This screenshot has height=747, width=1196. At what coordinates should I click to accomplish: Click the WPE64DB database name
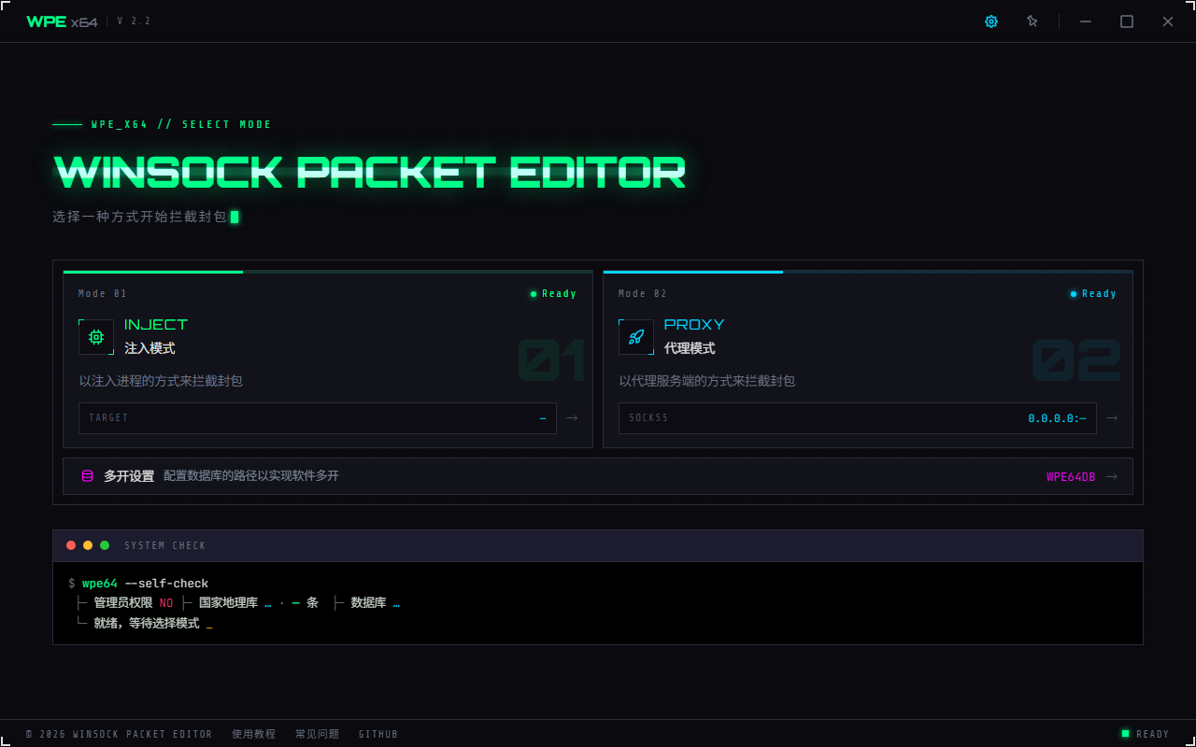click(1071, 477)
